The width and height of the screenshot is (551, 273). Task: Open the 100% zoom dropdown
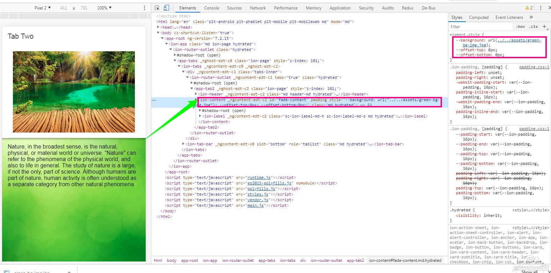click(104, 8)
